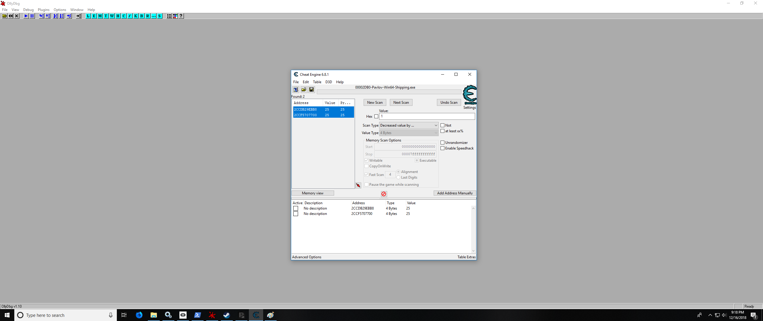Viewport: 763px width, 321px height.
Task: Click the Windows Start button
Action: pyautogui.click(x=7, y=315)
